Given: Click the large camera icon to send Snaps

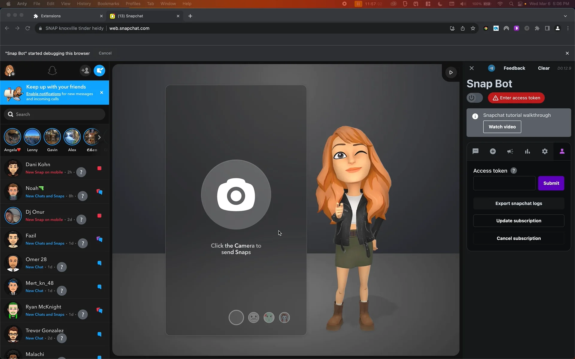Looking at the screenshot, I should [236, 195].
